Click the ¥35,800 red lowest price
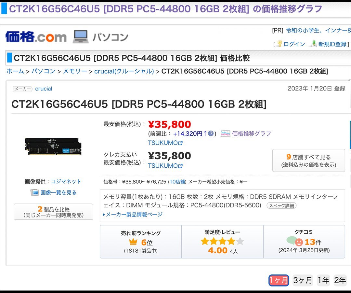 [169, 124]
